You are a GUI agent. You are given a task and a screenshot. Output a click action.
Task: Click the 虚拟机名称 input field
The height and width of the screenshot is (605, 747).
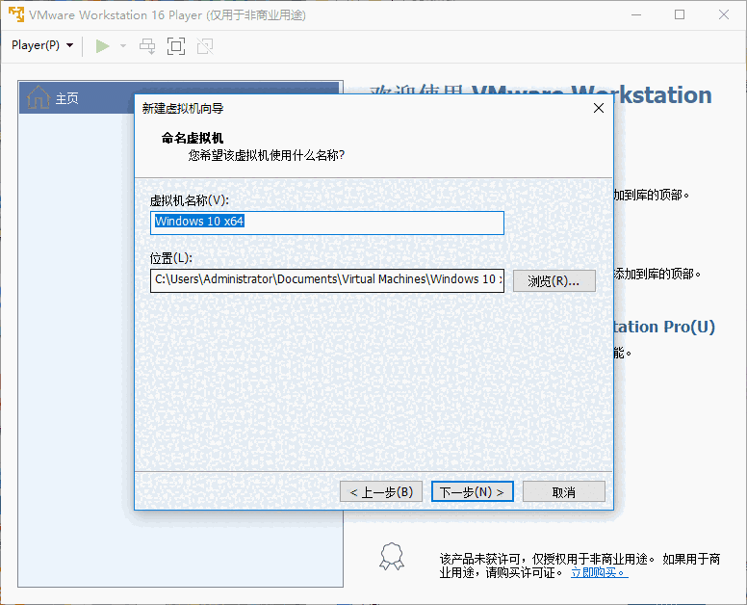coord(327,223)
